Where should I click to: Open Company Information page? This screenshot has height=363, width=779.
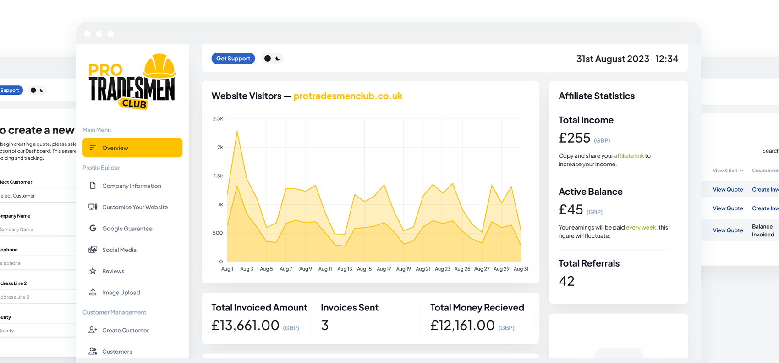pyautogui.click(x=132, y=186)
